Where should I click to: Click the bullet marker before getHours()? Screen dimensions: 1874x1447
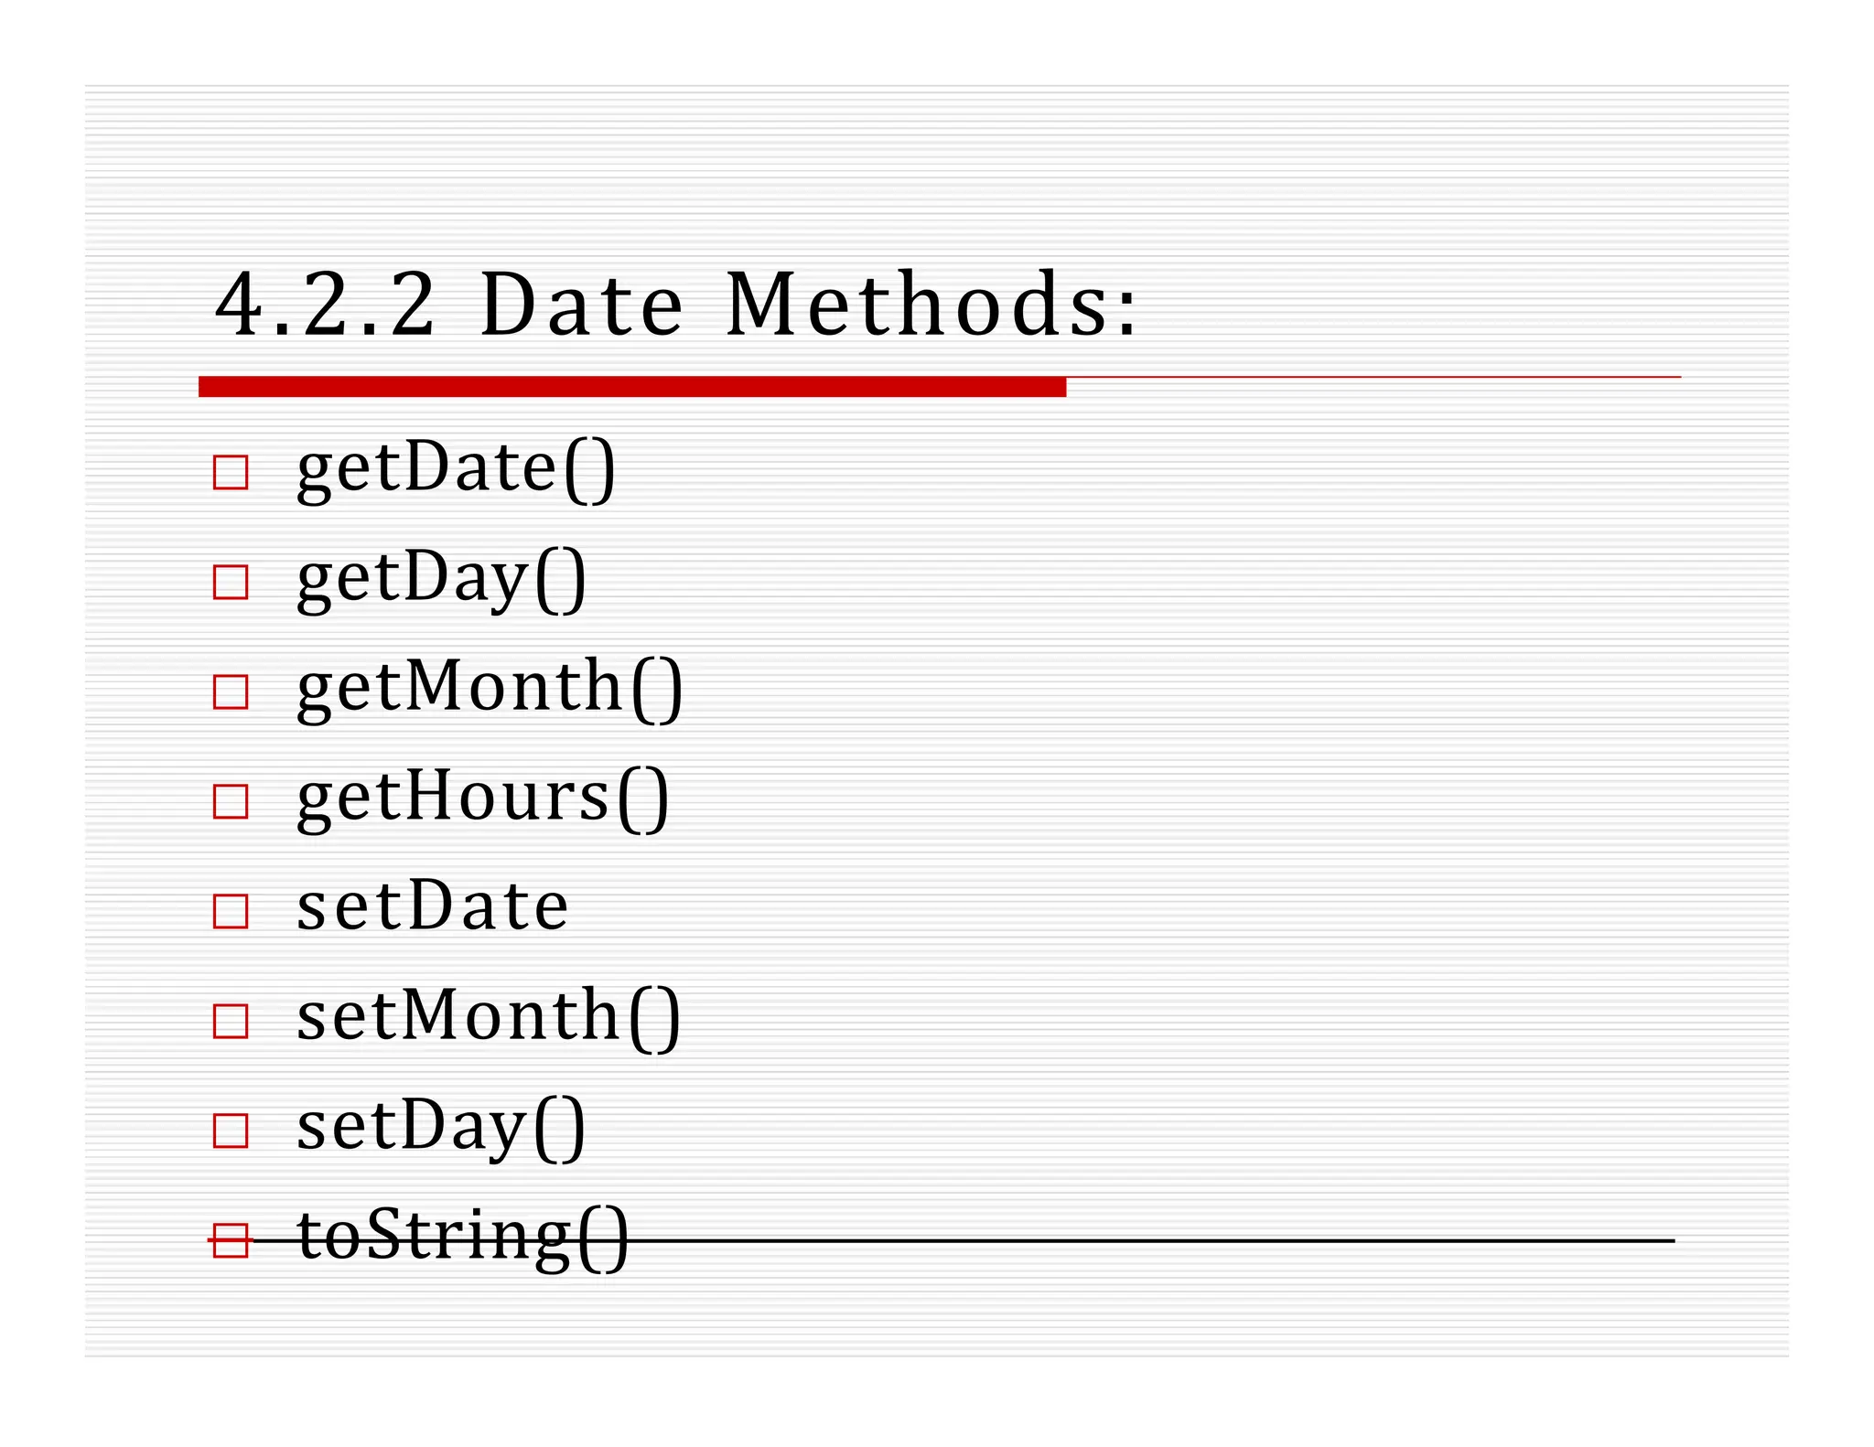[x=230, y=802]
